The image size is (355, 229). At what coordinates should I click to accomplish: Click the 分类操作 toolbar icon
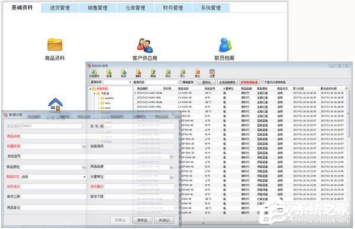[x=94, y=73]
